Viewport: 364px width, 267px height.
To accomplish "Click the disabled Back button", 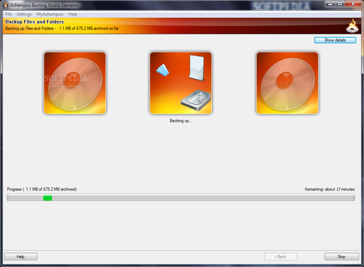I will tap(280, 257).
